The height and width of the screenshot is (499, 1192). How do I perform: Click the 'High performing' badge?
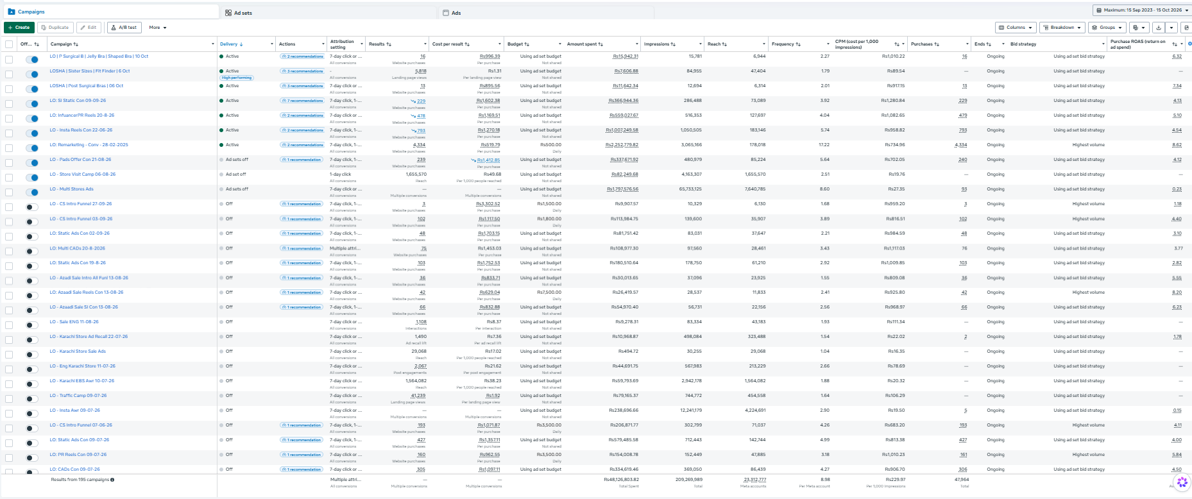237,78
